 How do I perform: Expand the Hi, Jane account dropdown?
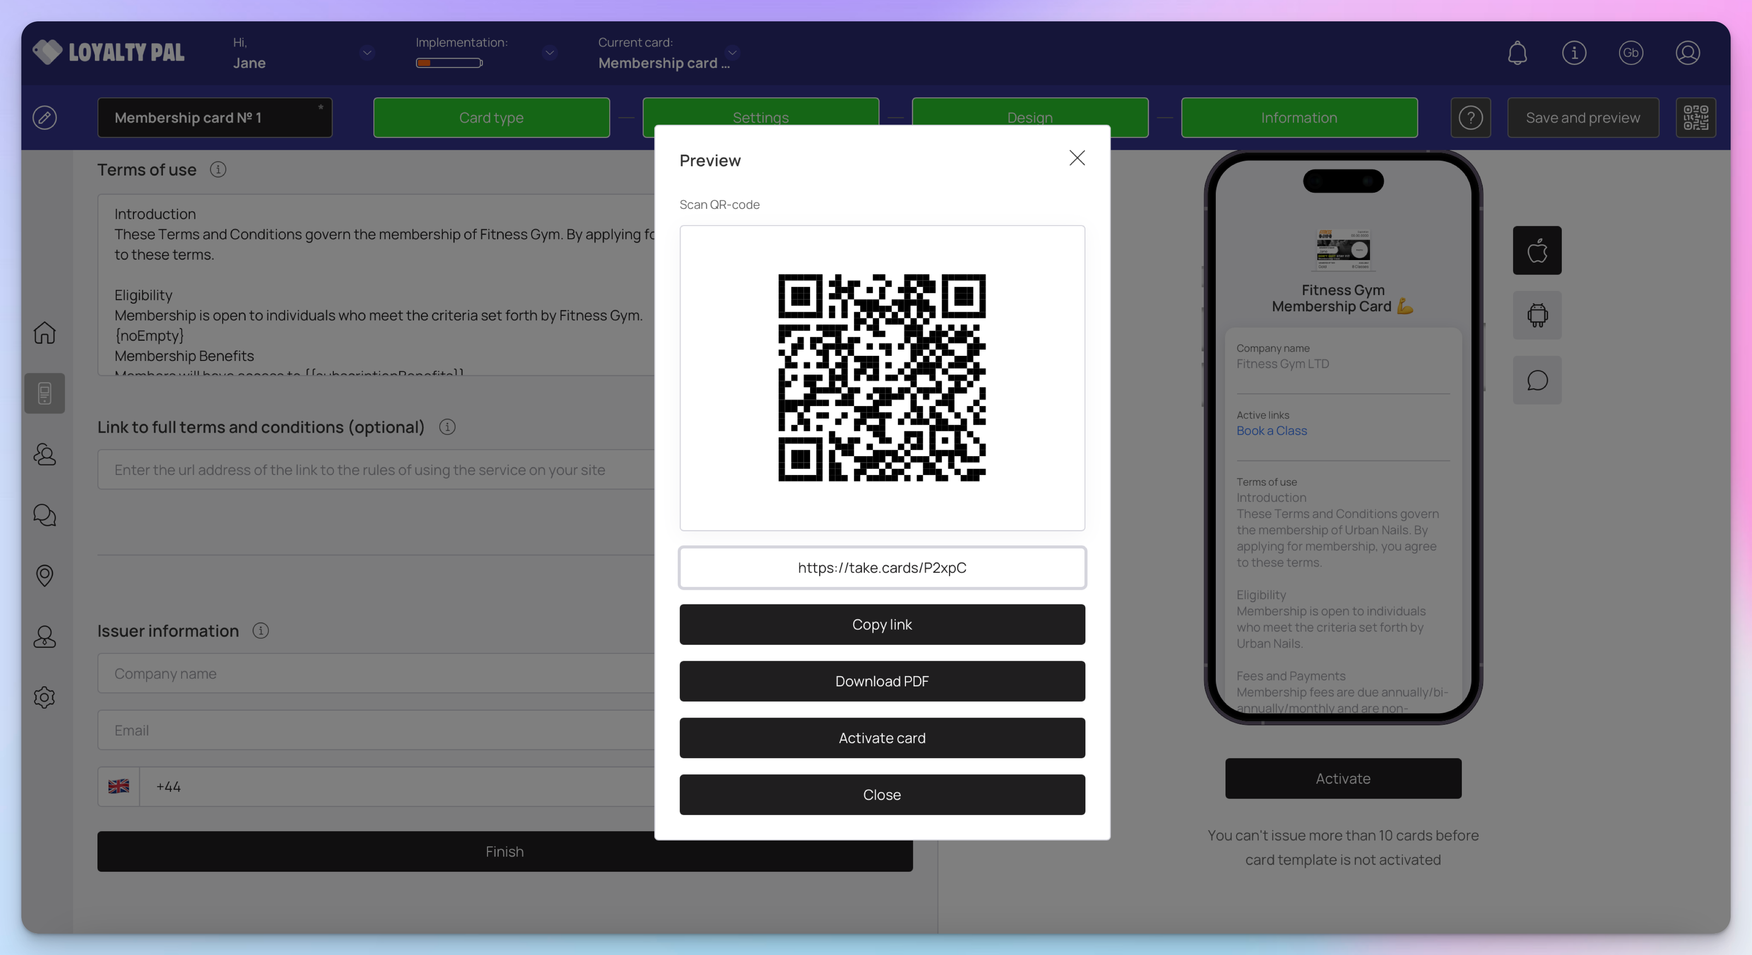pos(367,53)
